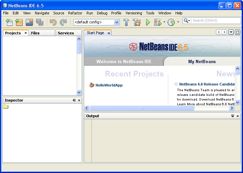Image resolution: width=243 pixels, height=173 pixels.
Task: Click Start Page horizontal scrollbar right arrow
Action: click(x=232, y=108)
